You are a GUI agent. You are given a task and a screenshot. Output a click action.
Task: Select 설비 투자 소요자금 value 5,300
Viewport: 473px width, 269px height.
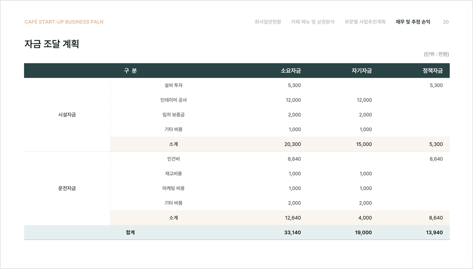click(294, 85)
